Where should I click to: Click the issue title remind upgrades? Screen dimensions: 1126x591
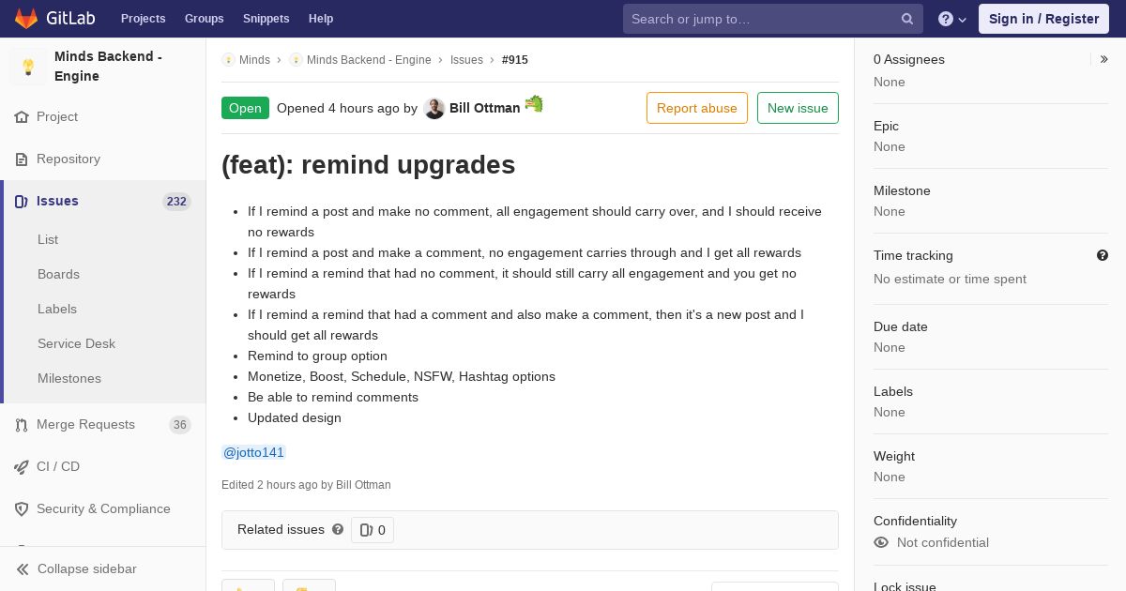pos(368,165)
